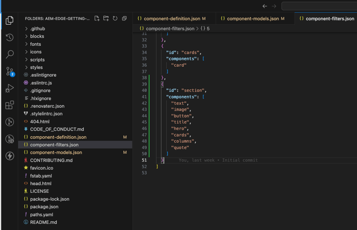357x230 pixels.
Task: Open Source Control view with badge
Action: point(10,72)
